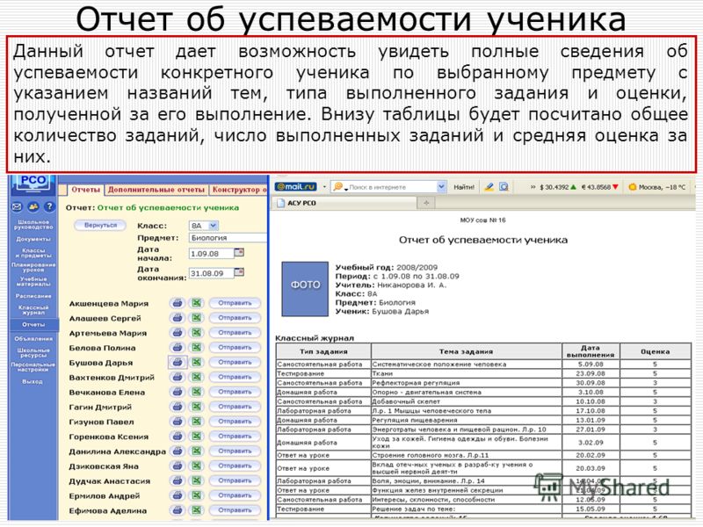The image size is (703, 527).
Task: Open the mail envelope icon in sidebar
Action: point(17,206)
